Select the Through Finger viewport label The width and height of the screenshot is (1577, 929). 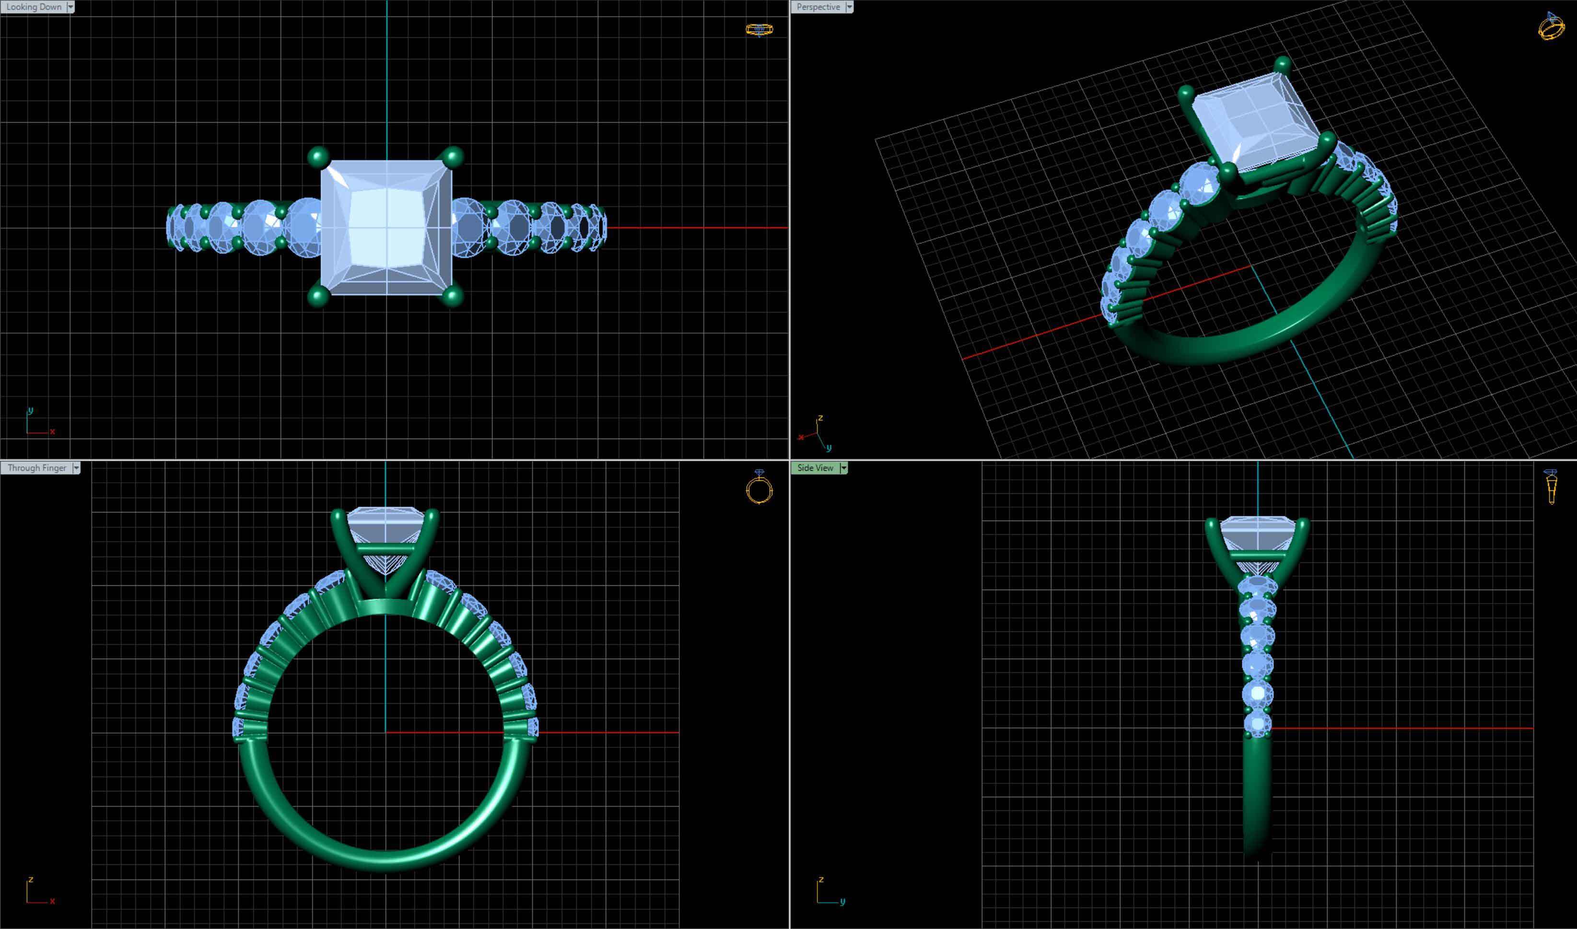(x=37, y=468)
